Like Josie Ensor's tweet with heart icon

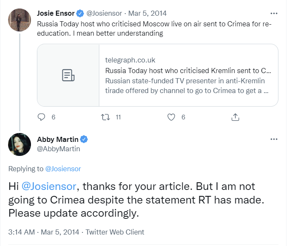tap(171, 117)
